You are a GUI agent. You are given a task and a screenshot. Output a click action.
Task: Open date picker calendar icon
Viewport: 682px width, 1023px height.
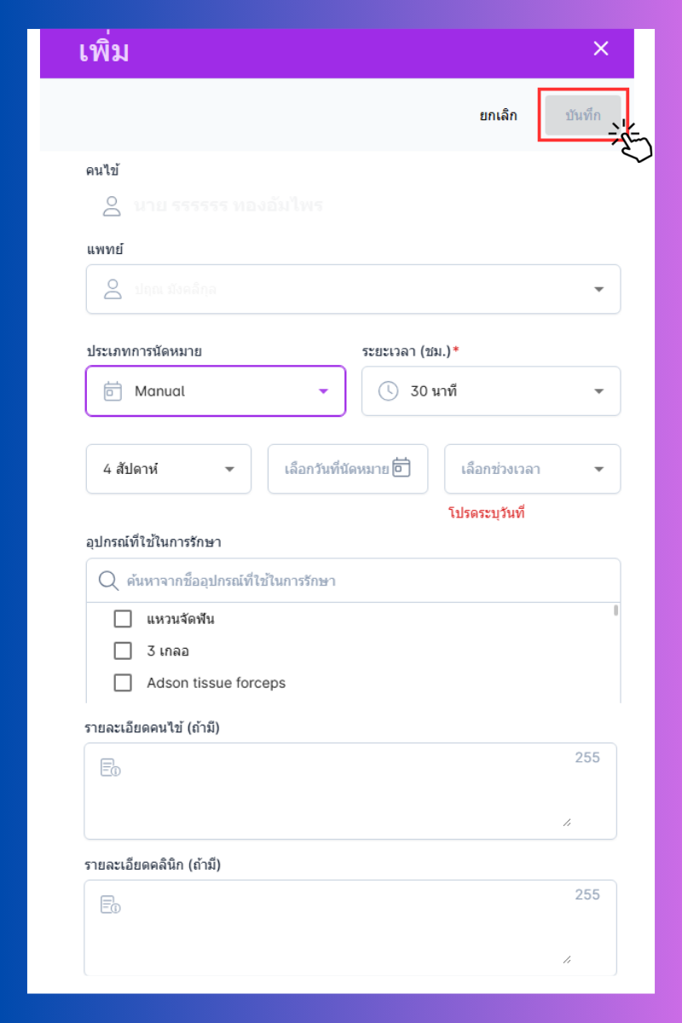402,468
